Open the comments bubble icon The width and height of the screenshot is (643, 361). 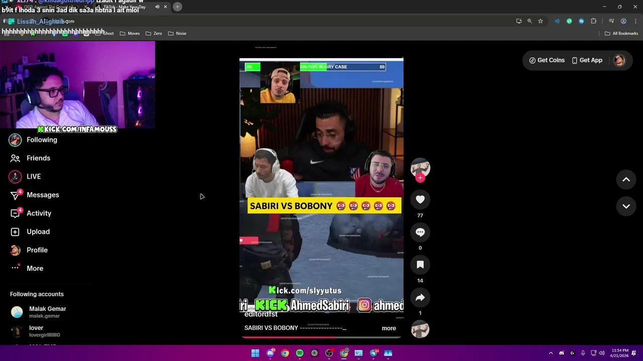coord(420,232)
